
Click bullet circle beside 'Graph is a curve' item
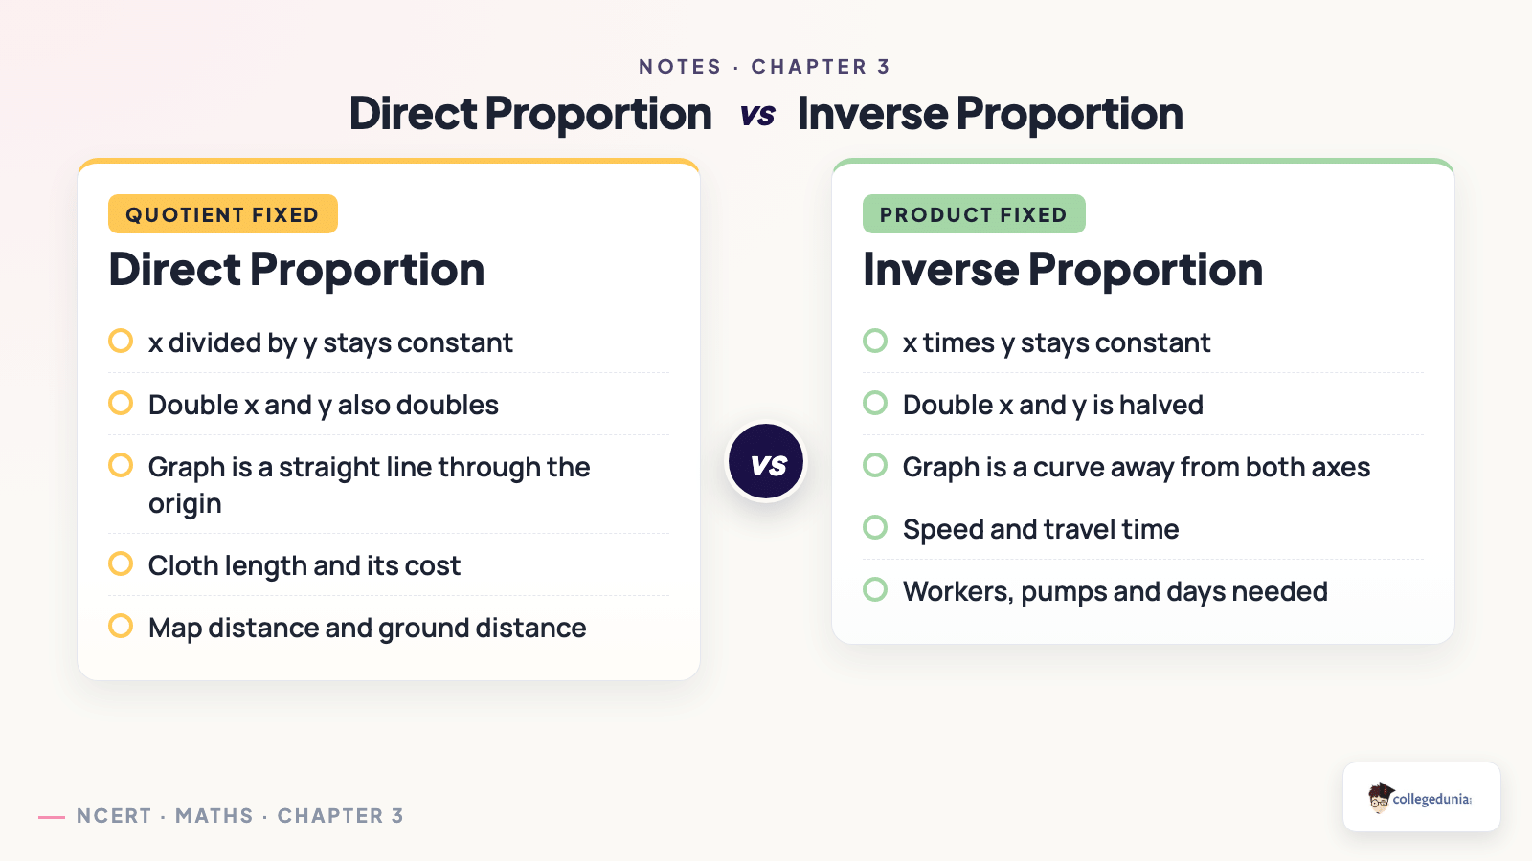pos(875,465)
